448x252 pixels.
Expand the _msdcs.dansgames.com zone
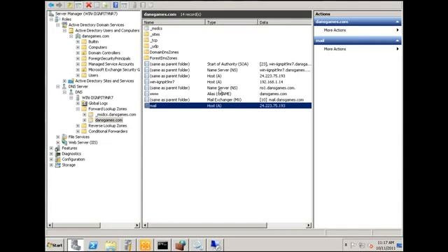pos(85,115)
